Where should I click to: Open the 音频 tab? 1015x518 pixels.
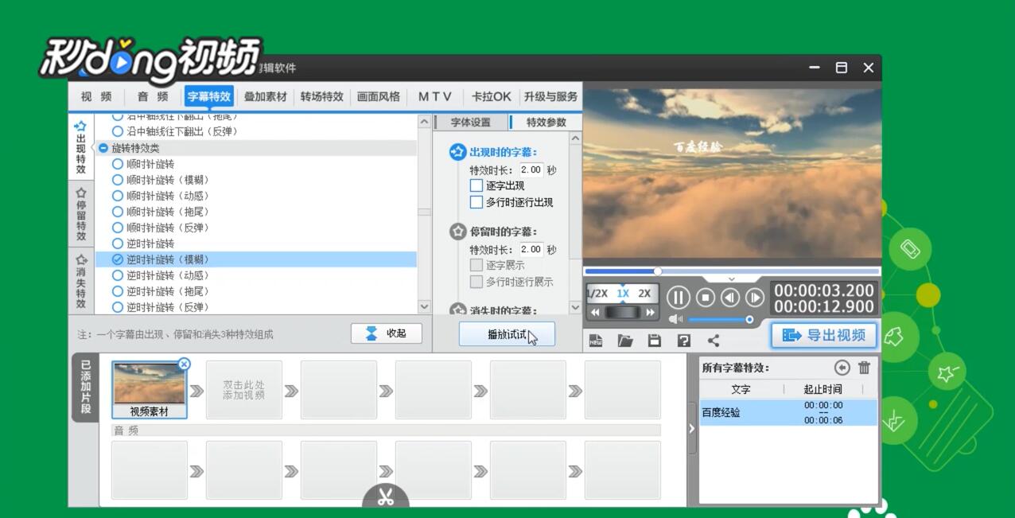point(153,96)
